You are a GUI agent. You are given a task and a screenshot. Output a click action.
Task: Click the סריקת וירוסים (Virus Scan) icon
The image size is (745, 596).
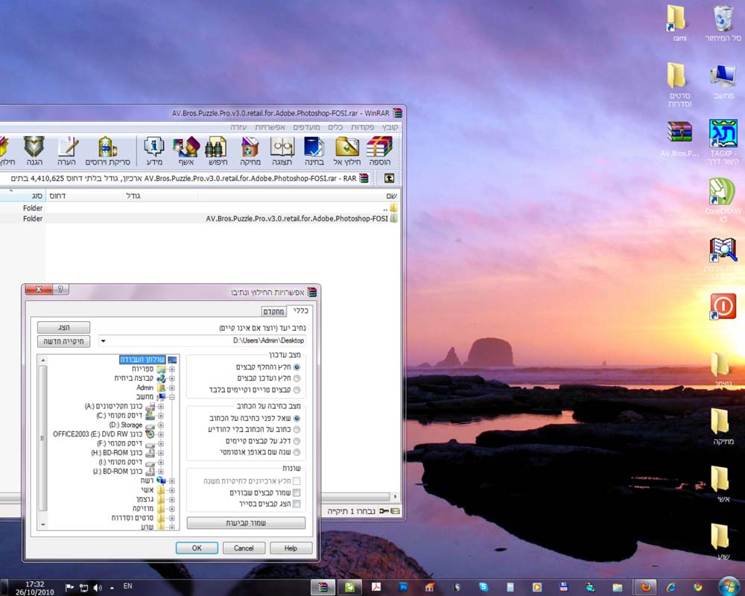108,150
